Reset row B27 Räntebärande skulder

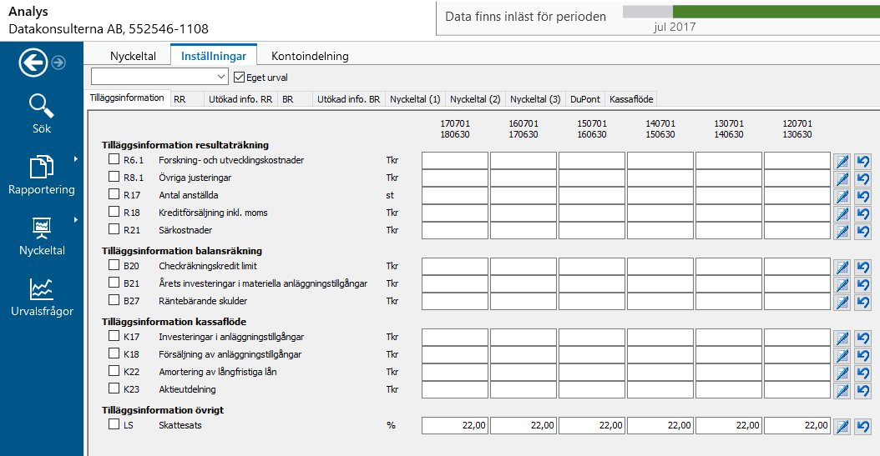click(x=863, y=302)
